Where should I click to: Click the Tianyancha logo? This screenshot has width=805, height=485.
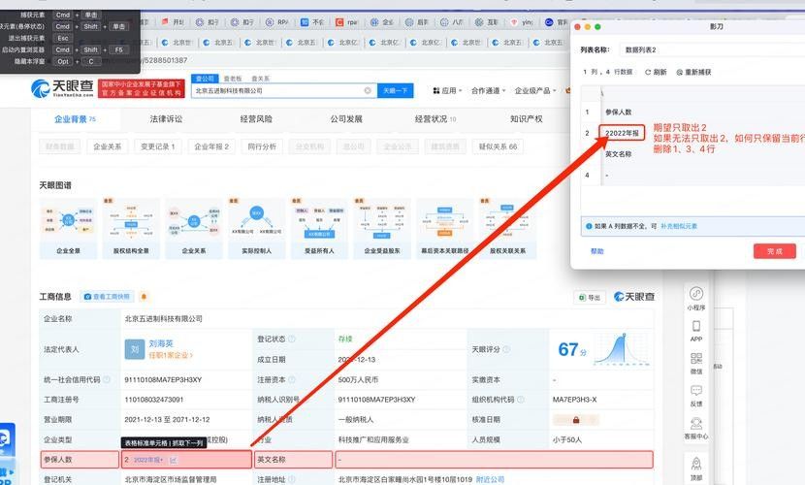[62, 88]
